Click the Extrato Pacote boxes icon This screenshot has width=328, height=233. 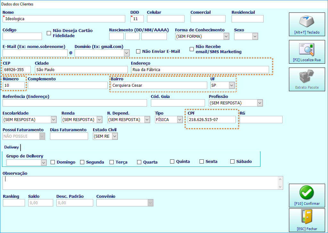coord(307,76)
